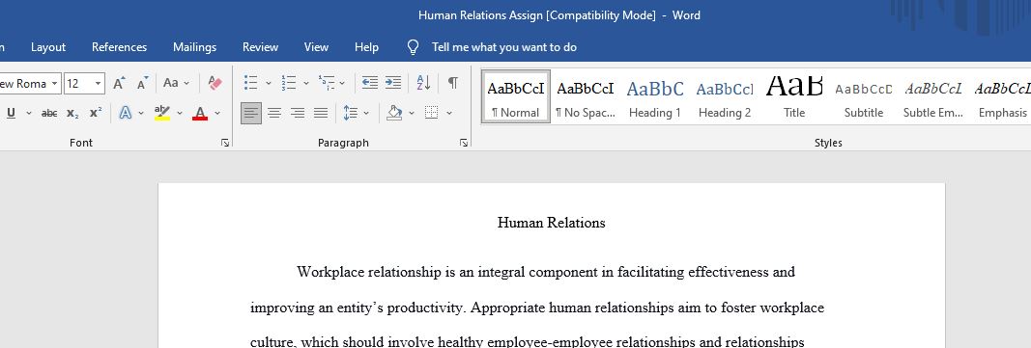This screenshot has height=348, width=1031.
Task: Click the Shading paint bucket icon
Action: point(394,113)
